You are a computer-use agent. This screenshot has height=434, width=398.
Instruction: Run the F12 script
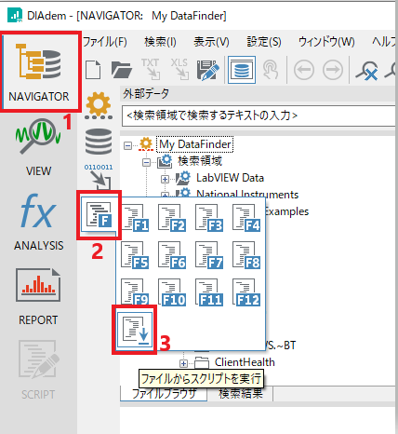[x=246, y=292]
